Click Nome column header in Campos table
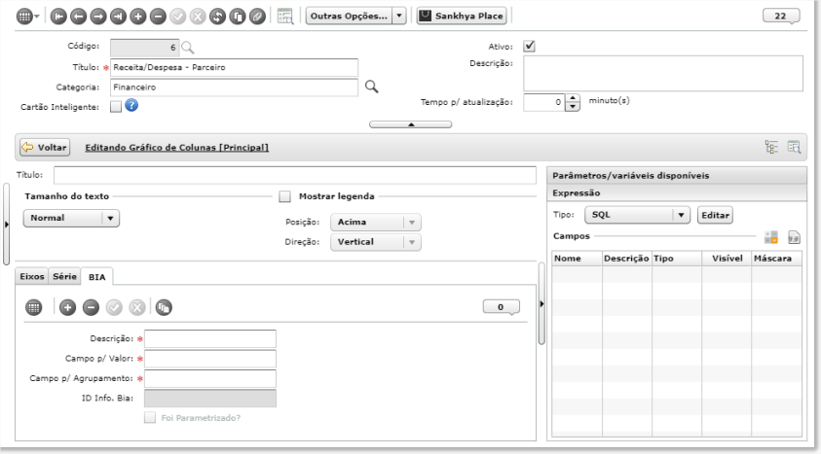This screenshot has height=454, width=821. 577,258
